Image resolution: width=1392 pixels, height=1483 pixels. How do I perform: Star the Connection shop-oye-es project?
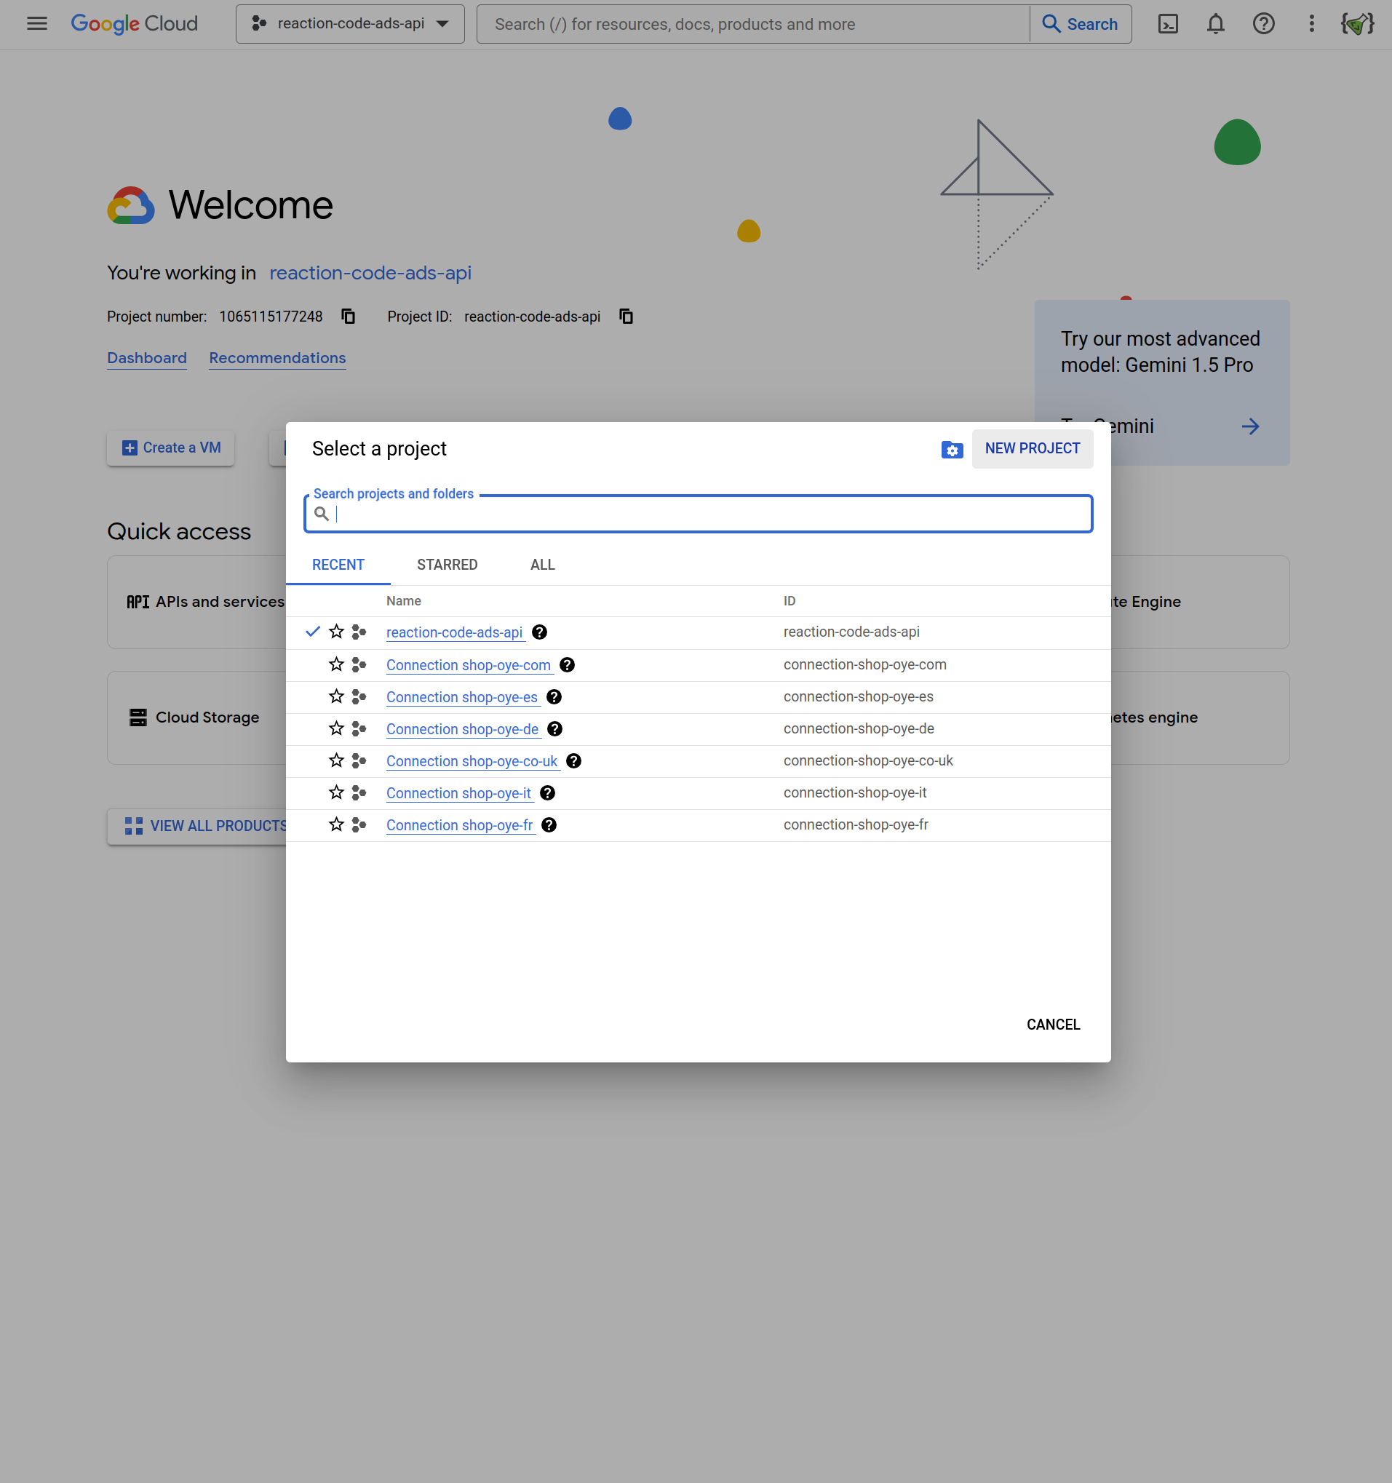[336, 696]
